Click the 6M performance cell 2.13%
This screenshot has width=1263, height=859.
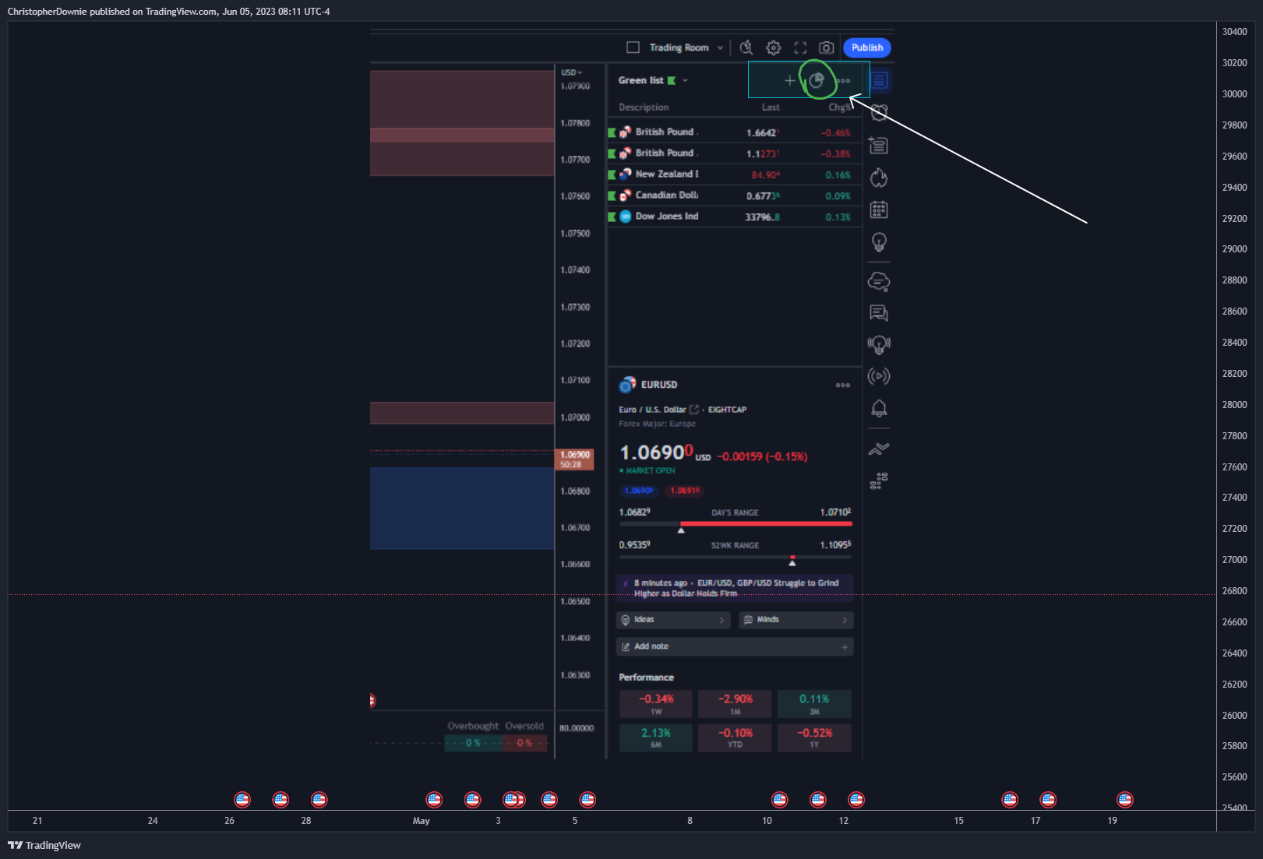coord(656,738)
